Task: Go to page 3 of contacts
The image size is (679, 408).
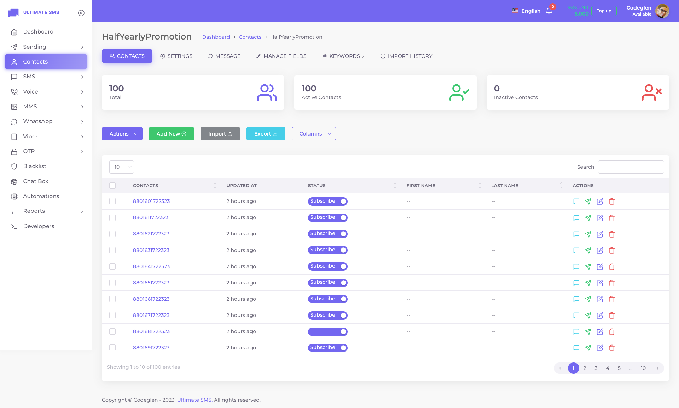Action: 596,368
